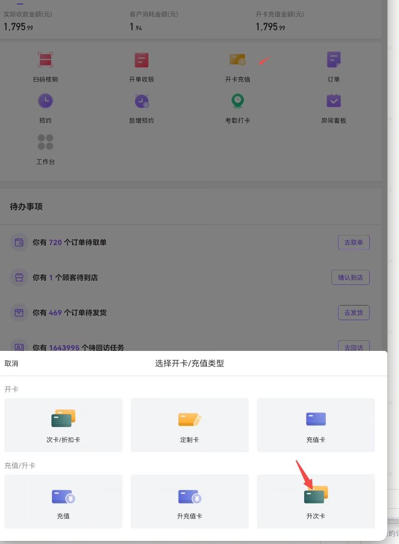Click the 去取单 button
This screenshot has width=399, height=544.
pyautogui.click(x=354, y=242)
